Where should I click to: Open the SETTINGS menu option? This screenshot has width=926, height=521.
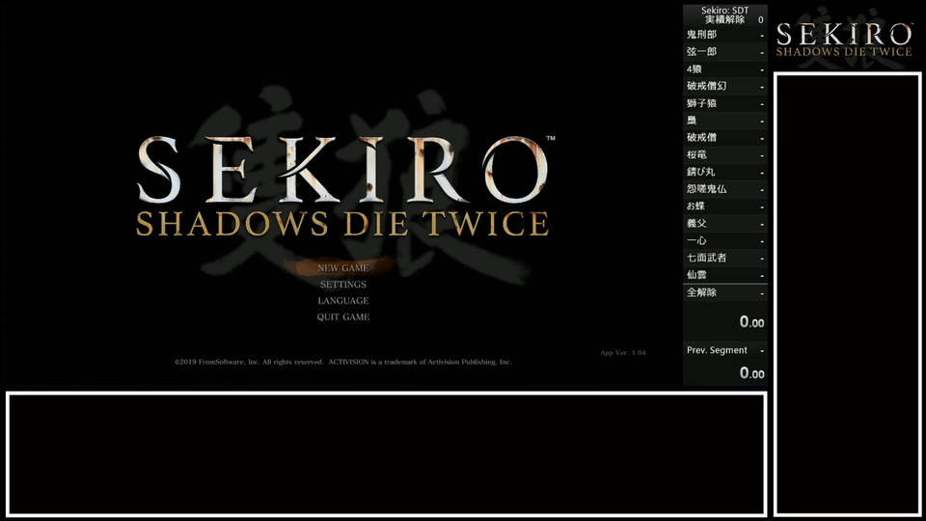pyautogui.click(x=343, y=285)
